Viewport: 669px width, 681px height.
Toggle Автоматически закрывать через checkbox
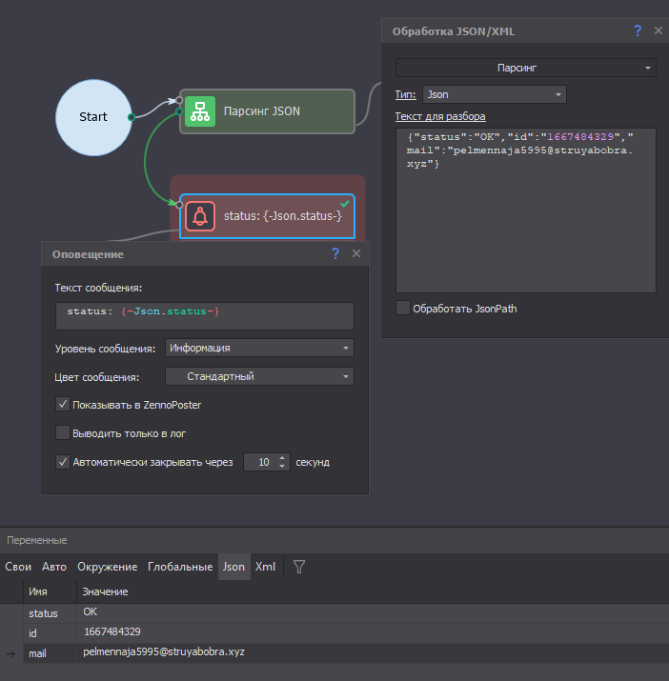pos(63,462)
